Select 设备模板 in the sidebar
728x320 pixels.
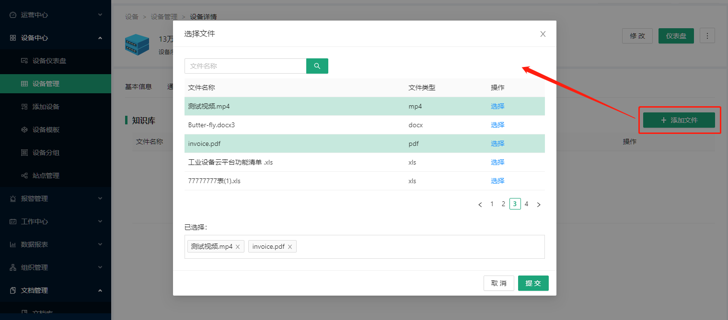46,130
